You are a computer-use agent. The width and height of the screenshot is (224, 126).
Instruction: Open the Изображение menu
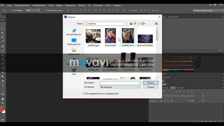39,6
